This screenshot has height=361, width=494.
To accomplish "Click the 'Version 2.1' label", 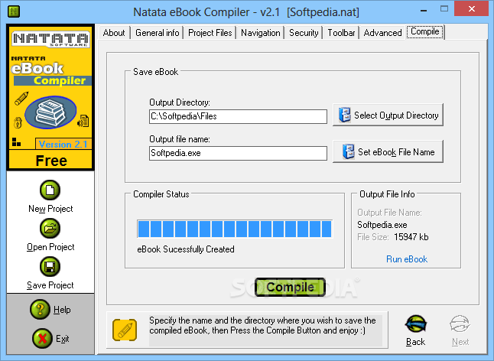I will (x=63, y=145).
